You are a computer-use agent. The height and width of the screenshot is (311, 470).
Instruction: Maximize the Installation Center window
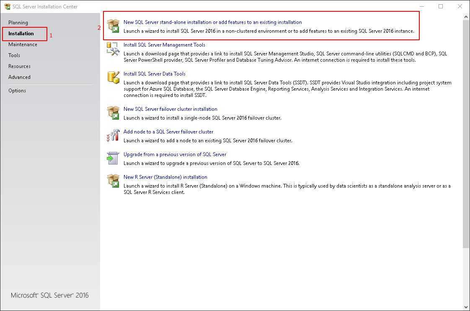pyautogui.click(x=441, y=6)
